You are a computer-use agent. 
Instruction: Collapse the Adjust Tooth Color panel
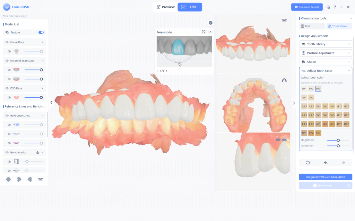[349, 71]
